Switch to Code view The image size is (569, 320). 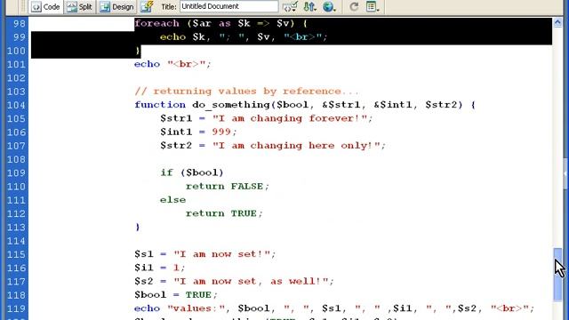coord(45,6)
